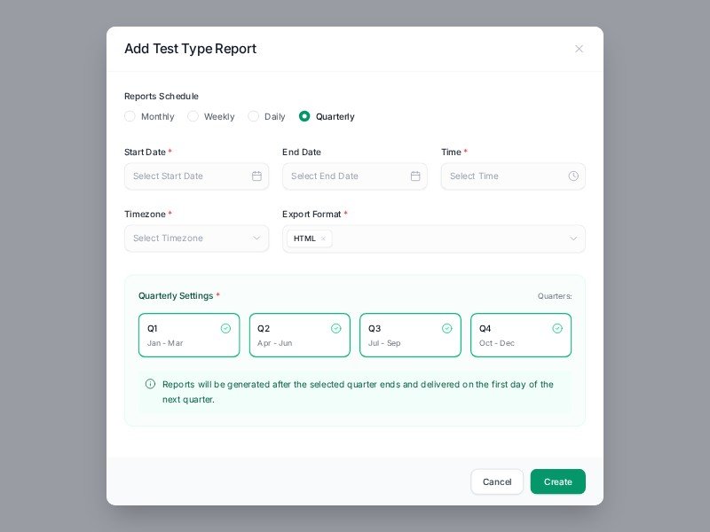
Task: Click the Q3 checkmark circle icon
Action: pyautogui.click(x=447, y=328)
